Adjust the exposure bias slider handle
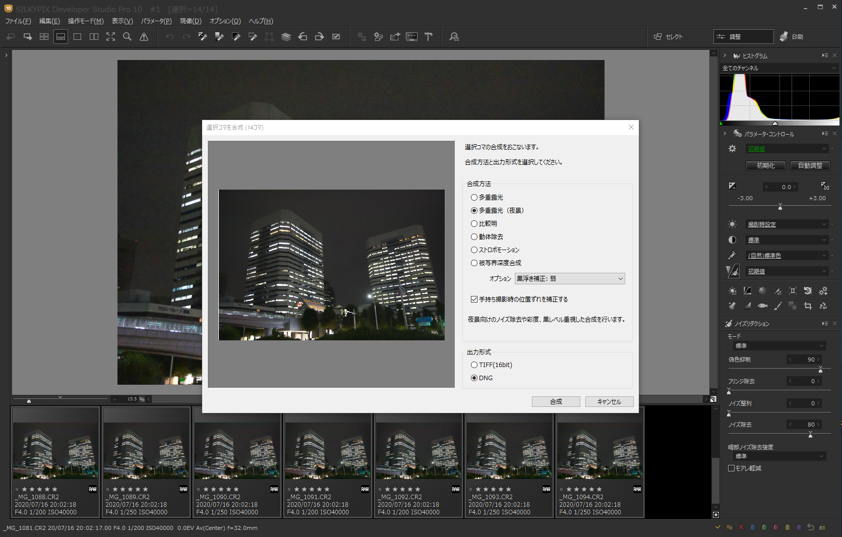The image size is (842, 537). [780, 207]
